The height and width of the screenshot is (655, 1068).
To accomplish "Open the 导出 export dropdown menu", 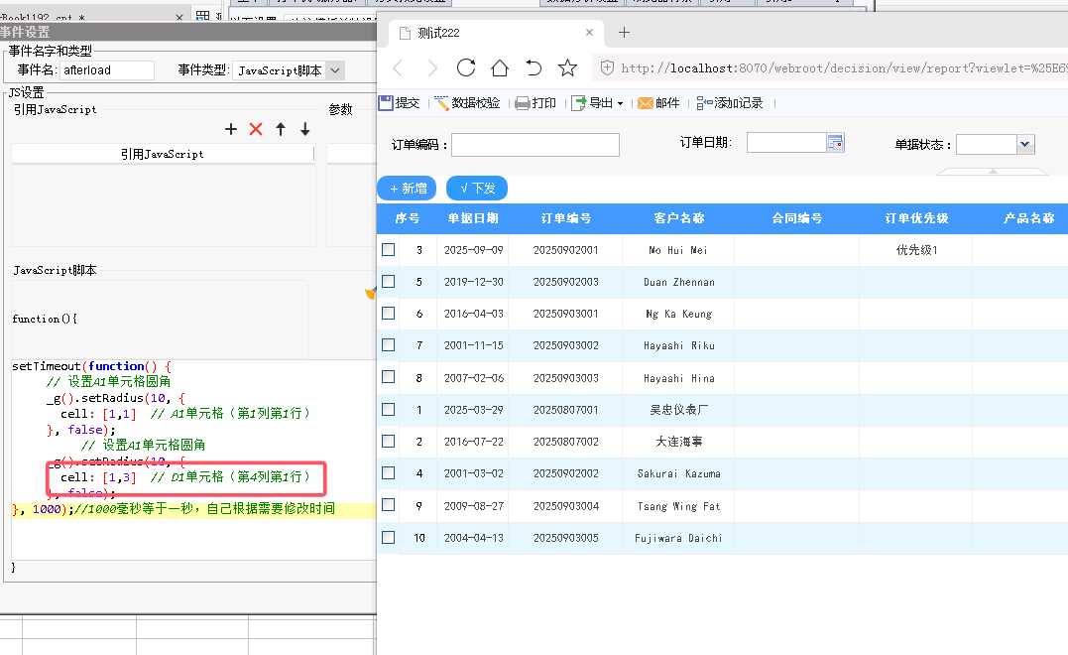I will (598, 103).
